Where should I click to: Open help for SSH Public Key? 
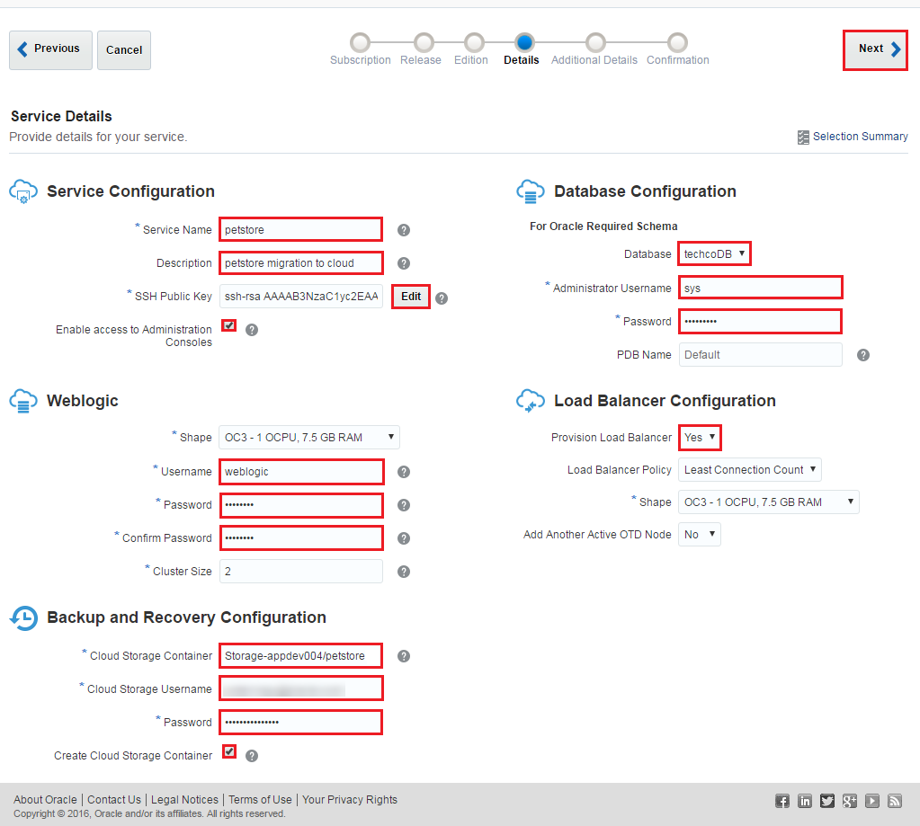[442, 298]
